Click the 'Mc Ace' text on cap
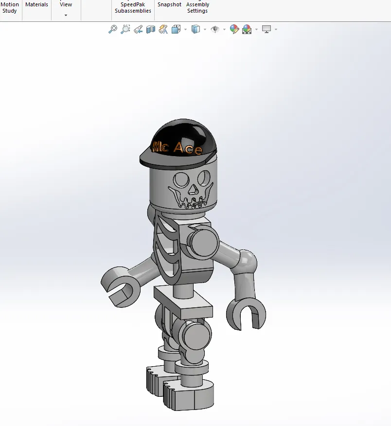Viewport: 391px width, 426px height. click(x=178, y=147)
